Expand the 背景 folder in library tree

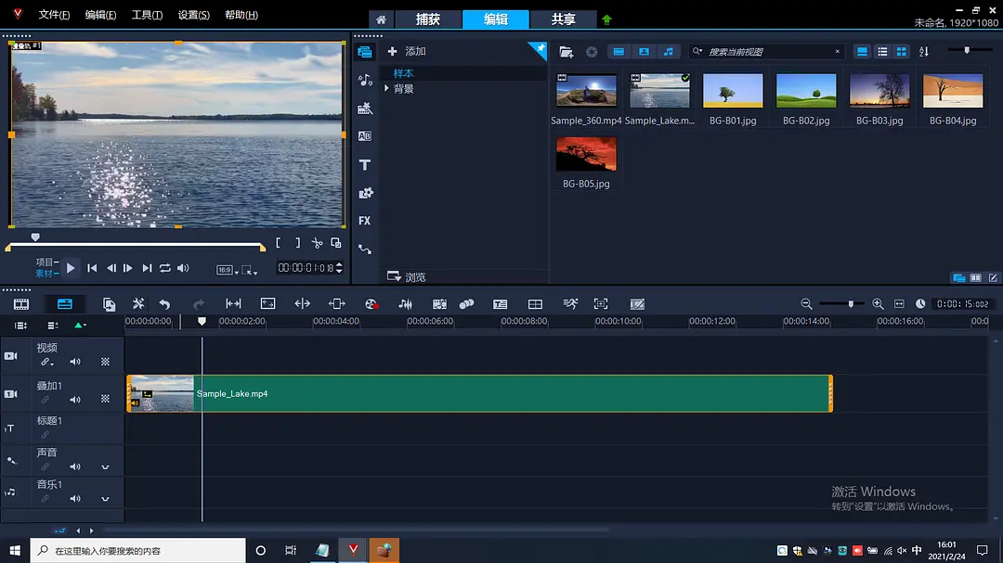(387, 89)
